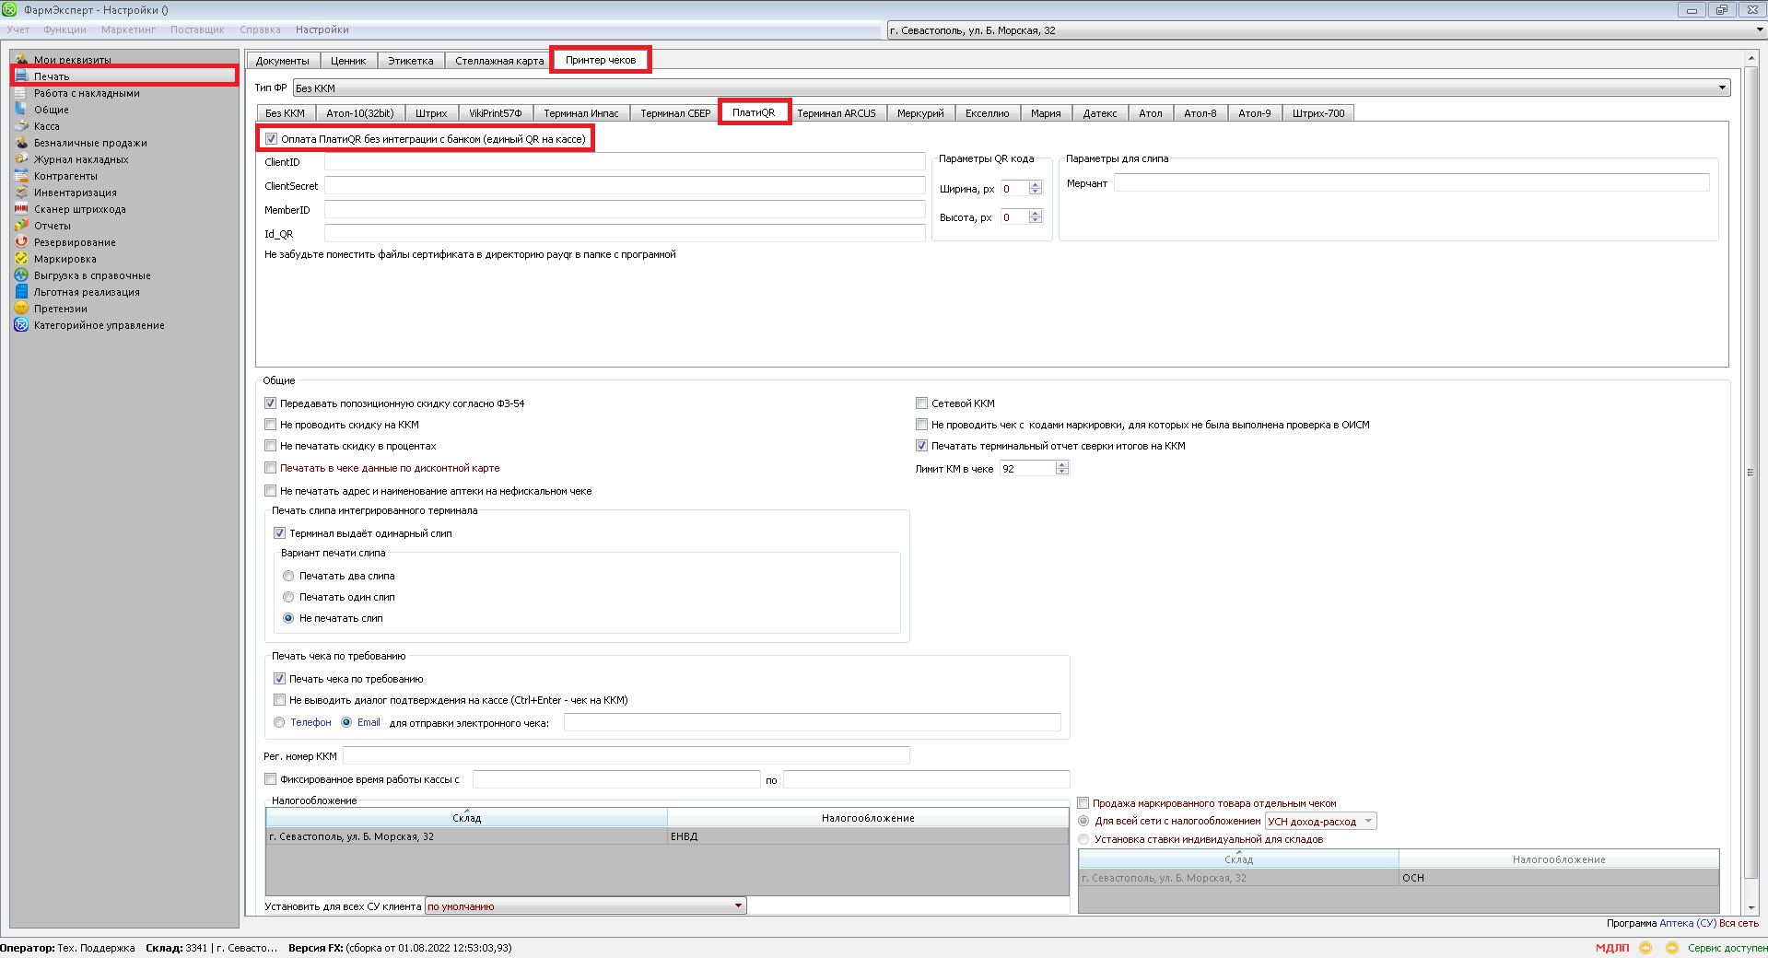Click the Аптека (СУ) link
This screenshot has height=958, width=1768.
click(1687, 923)
